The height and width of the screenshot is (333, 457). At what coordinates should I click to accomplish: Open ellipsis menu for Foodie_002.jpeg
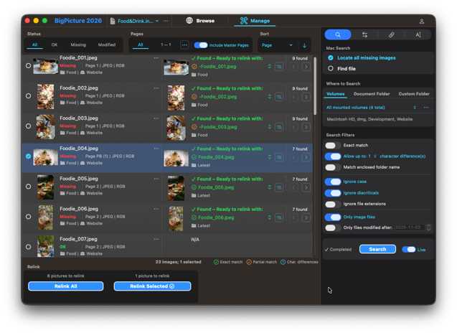(156, 88)
